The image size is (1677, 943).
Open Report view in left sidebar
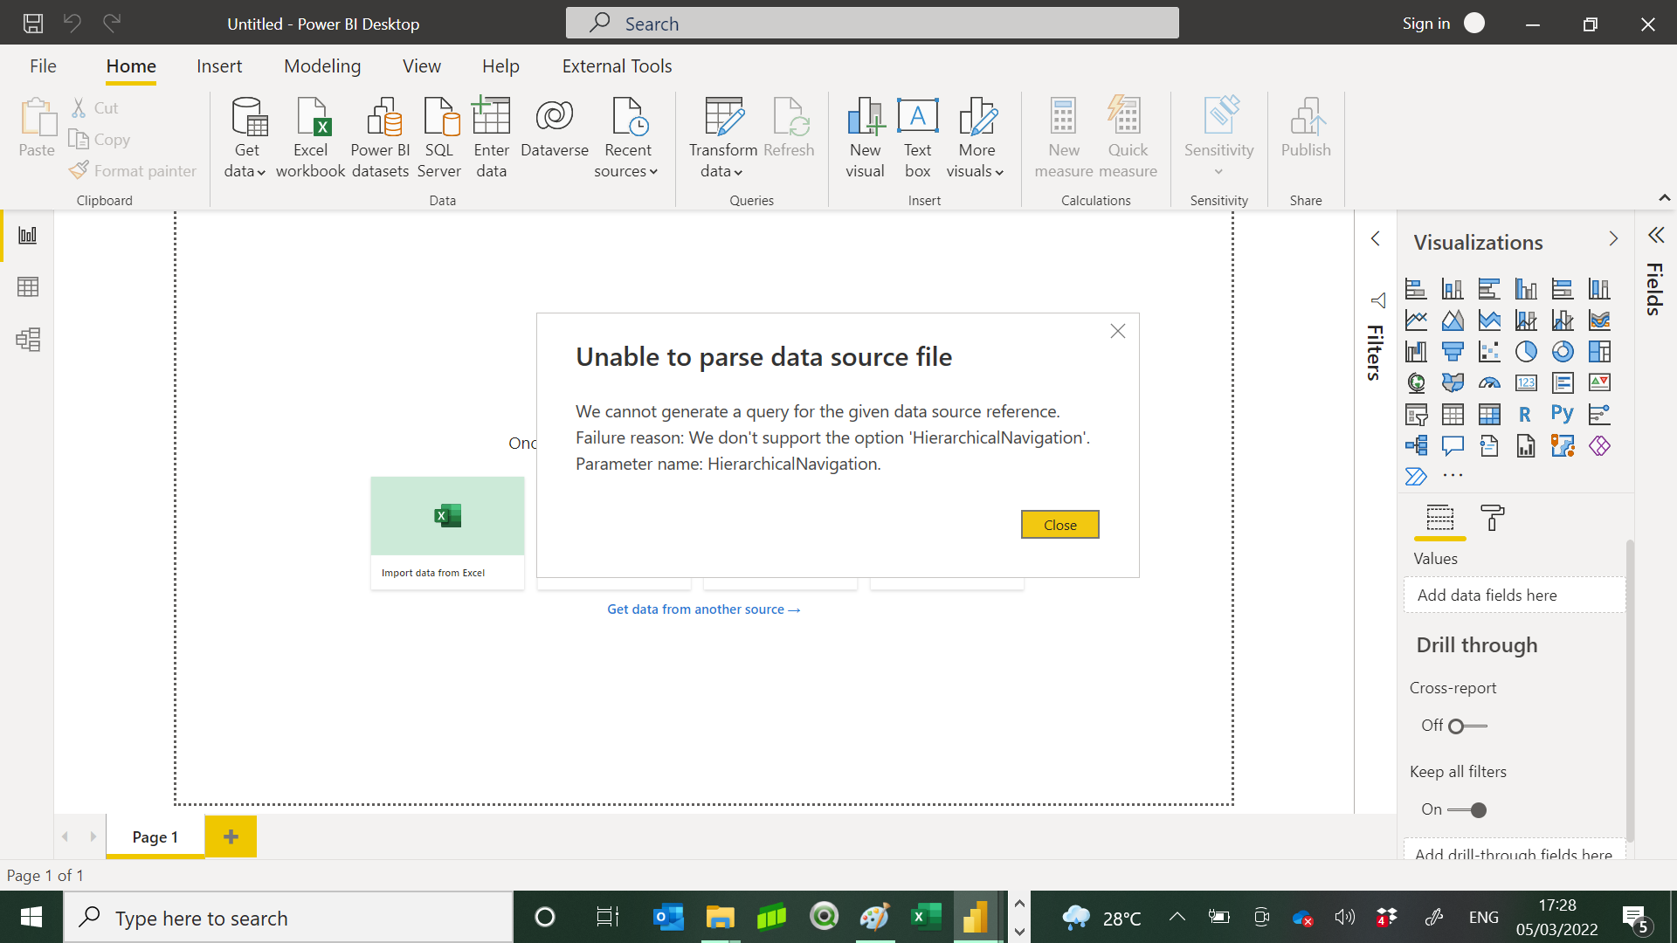28,236
